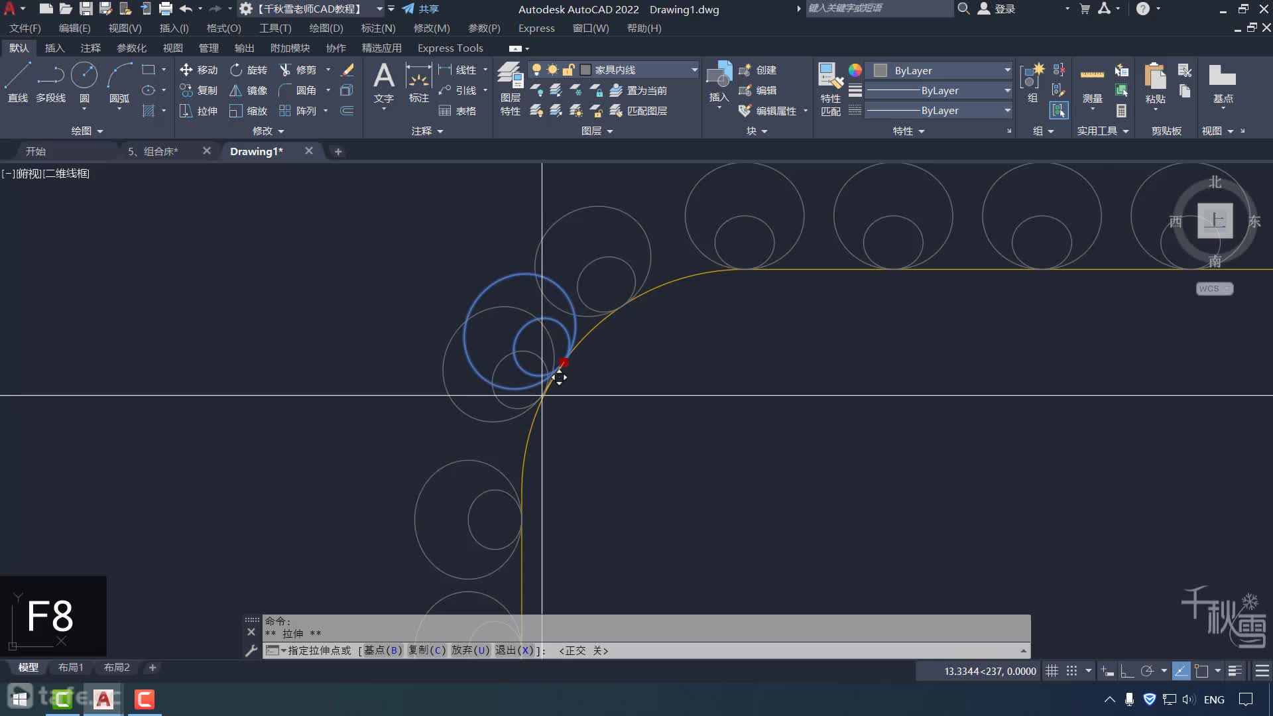Screen dimensions: 1273x716
Task: Click the Rotate (旋转) tool
Action: coord(248,70)
